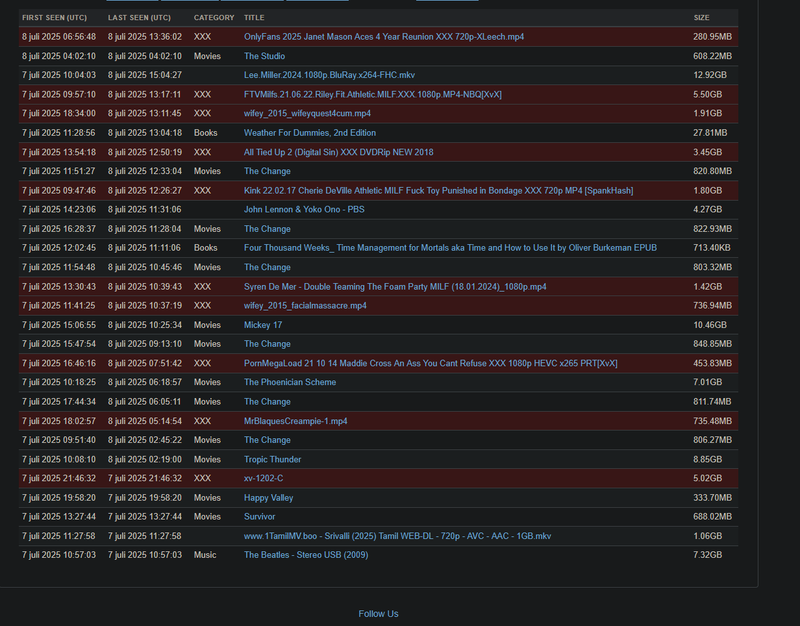Image resolution: width=800 pixels, height=626 pixels.
Task: Open The Change link sized 803.32MB
Action: tap(267, 268)
